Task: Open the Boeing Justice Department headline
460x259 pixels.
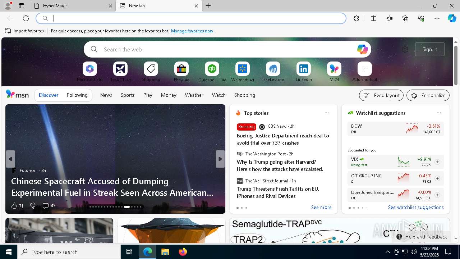Action: click(x=283, y=139)
